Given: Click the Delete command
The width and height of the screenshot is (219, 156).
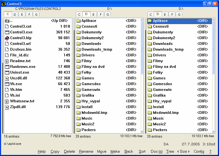Looking at the screenshot, I should click(x=70, y=152).
